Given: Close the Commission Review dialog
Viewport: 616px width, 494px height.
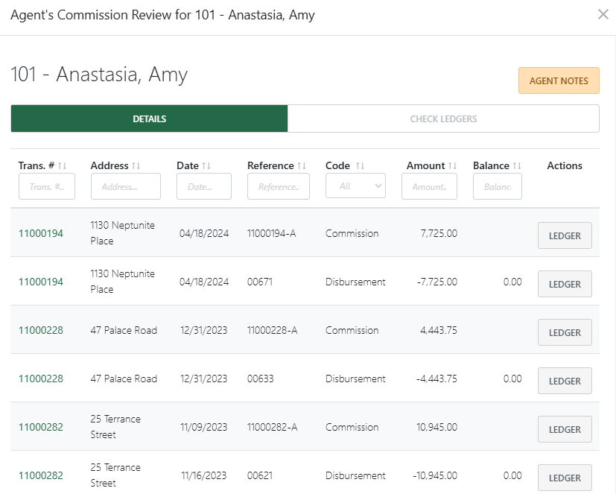Looking at the screenshot, I should [603, 14].
